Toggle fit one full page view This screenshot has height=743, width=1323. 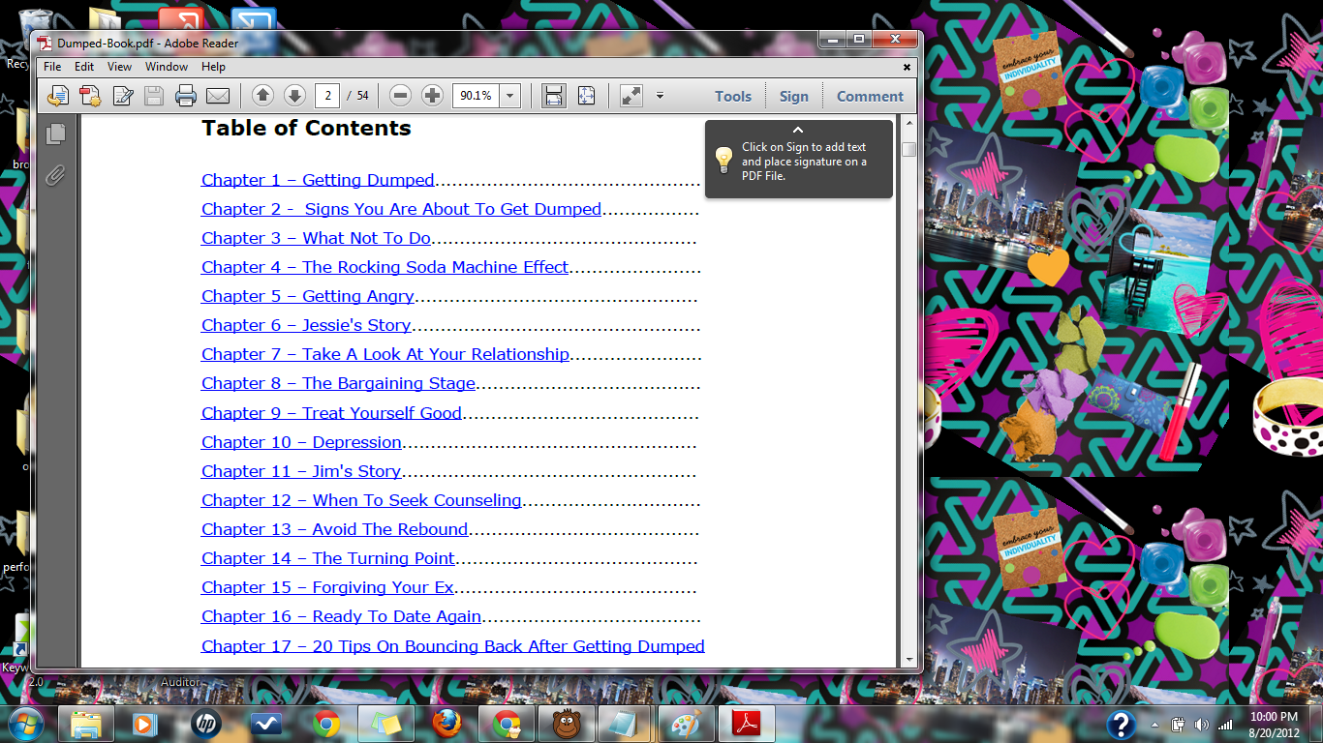click(586, 96)
